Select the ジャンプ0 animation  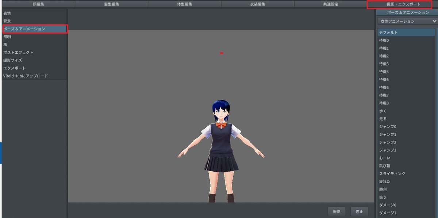pos(407,127)
